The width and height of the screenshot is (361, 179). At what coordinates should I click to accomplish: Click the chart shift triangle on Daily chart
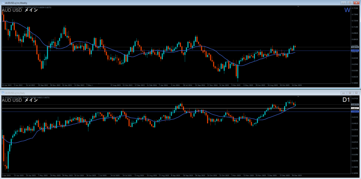[298, 97]
